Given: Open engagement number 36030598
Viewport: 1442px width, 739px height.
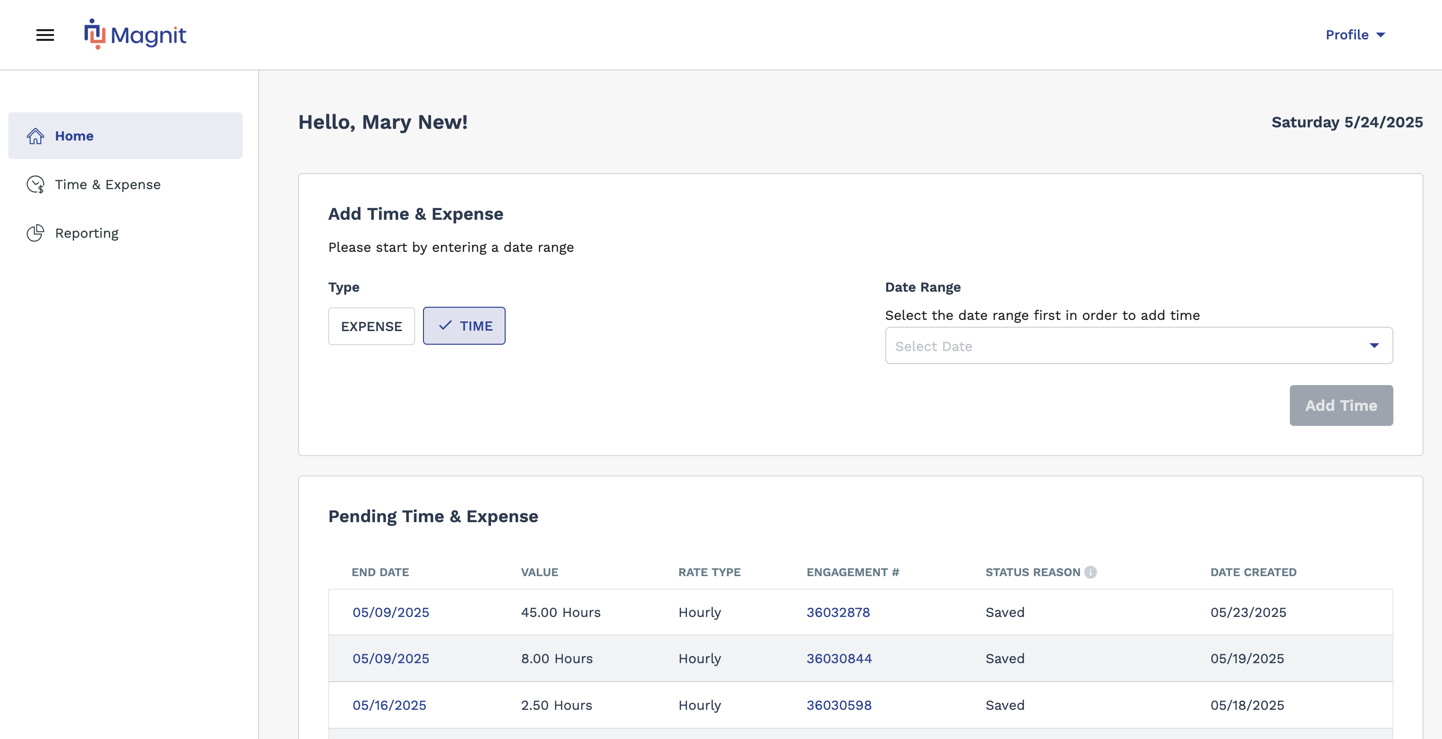Looking at the screenshot, I should pyautogui.click(x=839, y=705).
